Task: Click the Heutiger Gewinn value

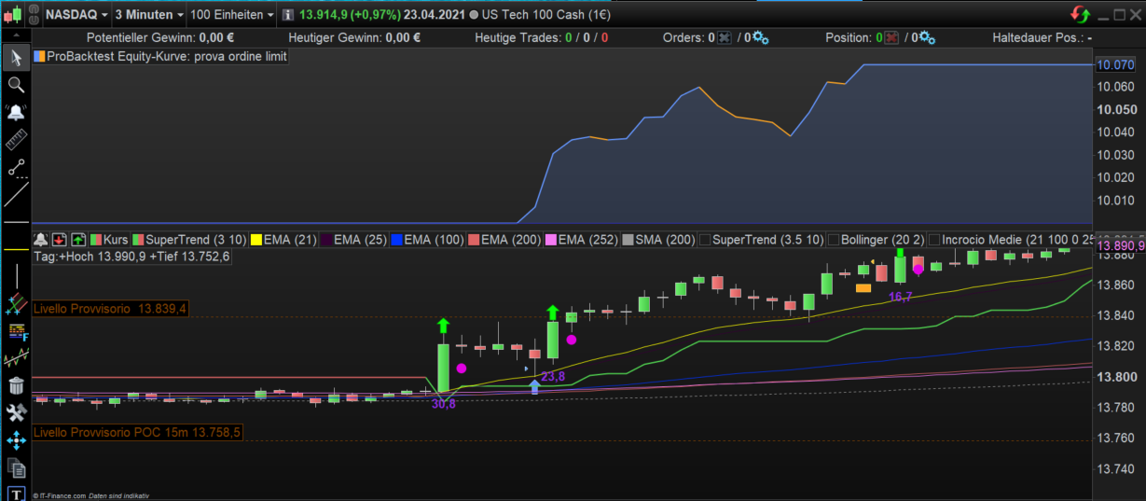Action: 403,37
